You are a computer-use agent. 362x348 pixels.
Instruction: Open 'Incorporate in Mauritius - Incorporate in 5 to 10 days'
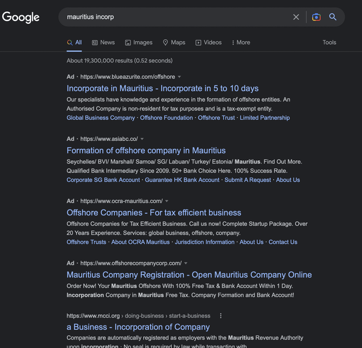(x=162, y=88)
